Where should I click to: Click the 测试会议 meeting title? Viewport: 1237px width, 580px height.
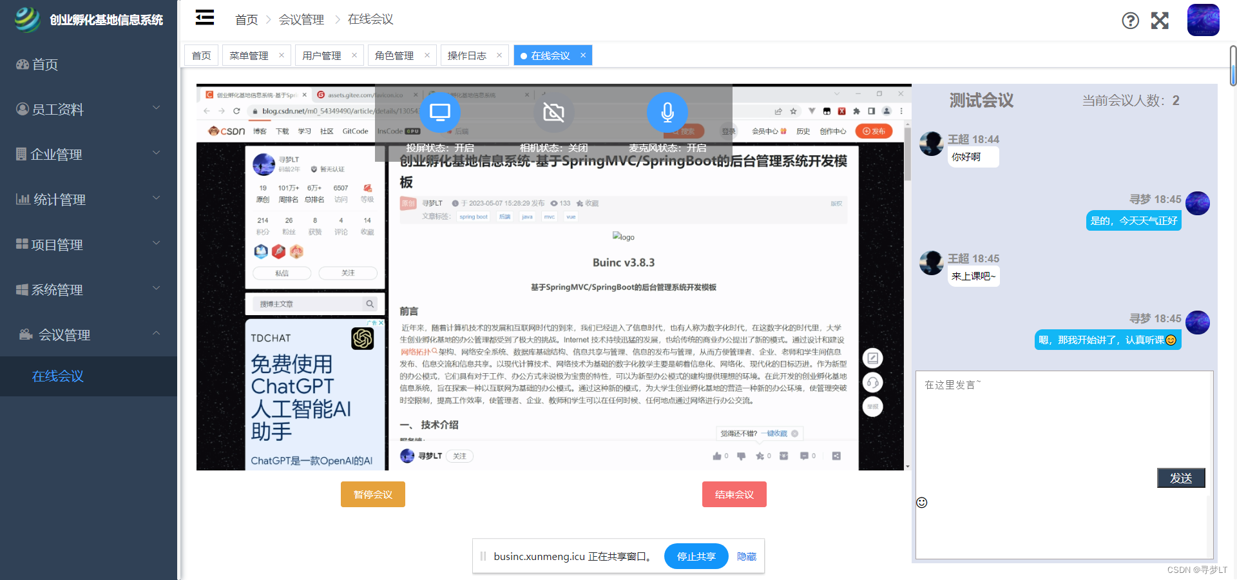[981, 101]
